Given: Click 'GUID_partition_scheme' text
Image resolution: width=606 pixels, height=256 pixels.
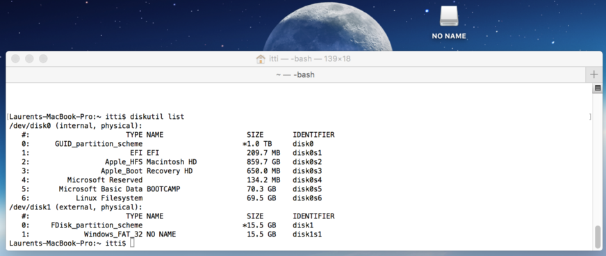Looking at the screenshot, I should [99, 144].
